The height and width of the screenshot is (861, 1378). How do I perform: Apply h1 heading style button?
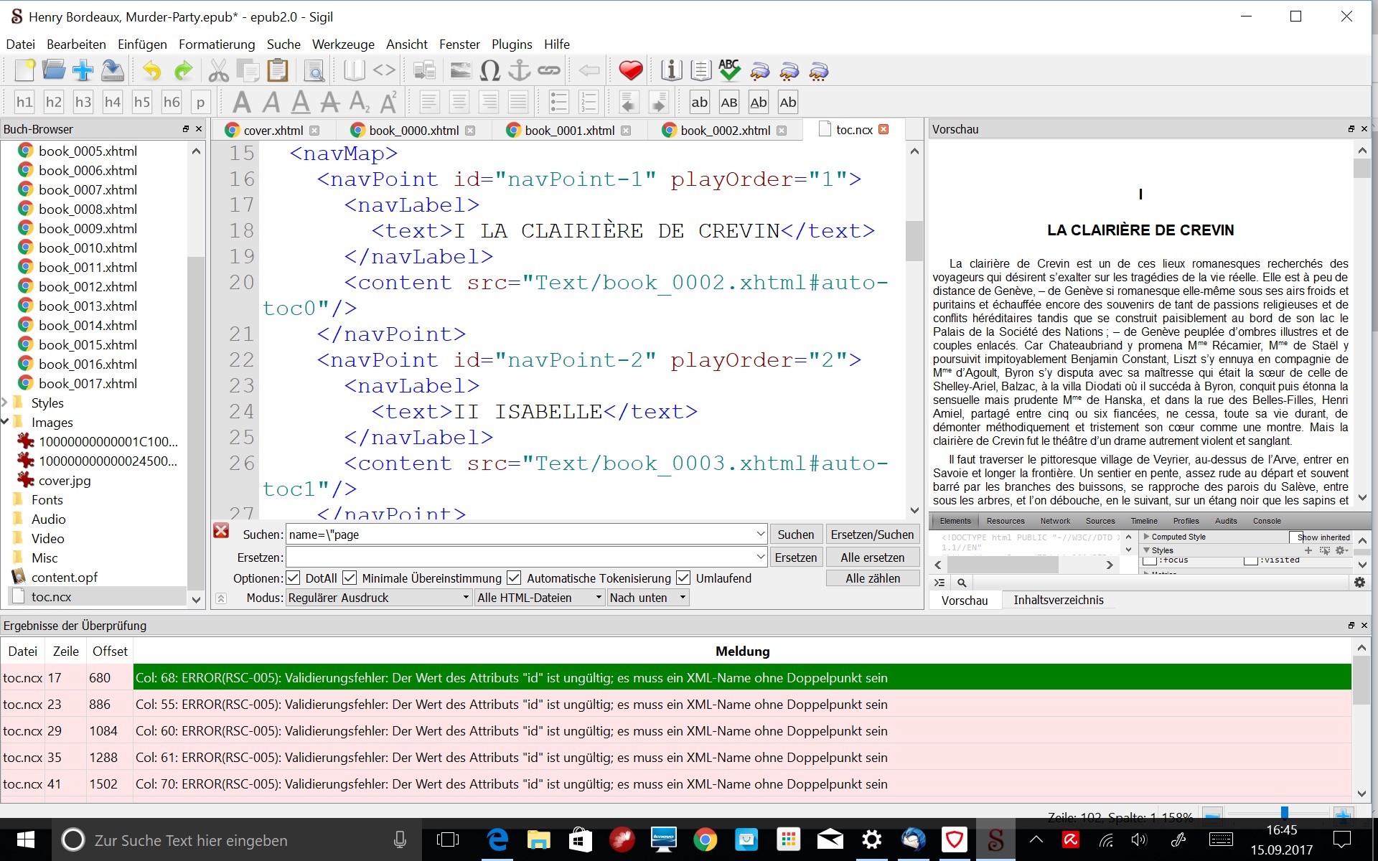[24, 102]
